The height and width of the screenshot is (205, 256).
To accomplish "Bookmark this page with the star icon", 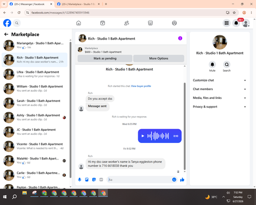I will [x=234, y=13].
